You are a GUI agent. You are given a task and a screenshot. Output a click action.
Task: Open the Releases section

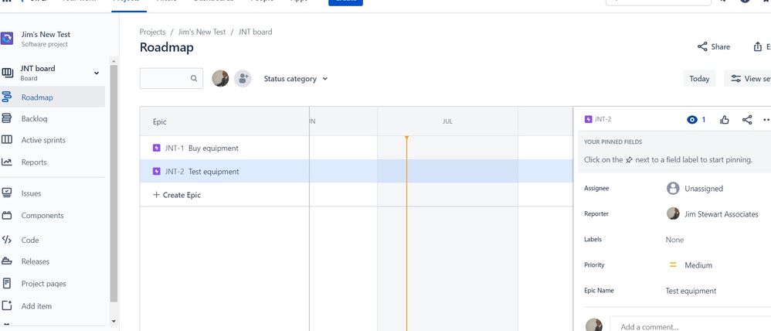(x=36, y=261)
